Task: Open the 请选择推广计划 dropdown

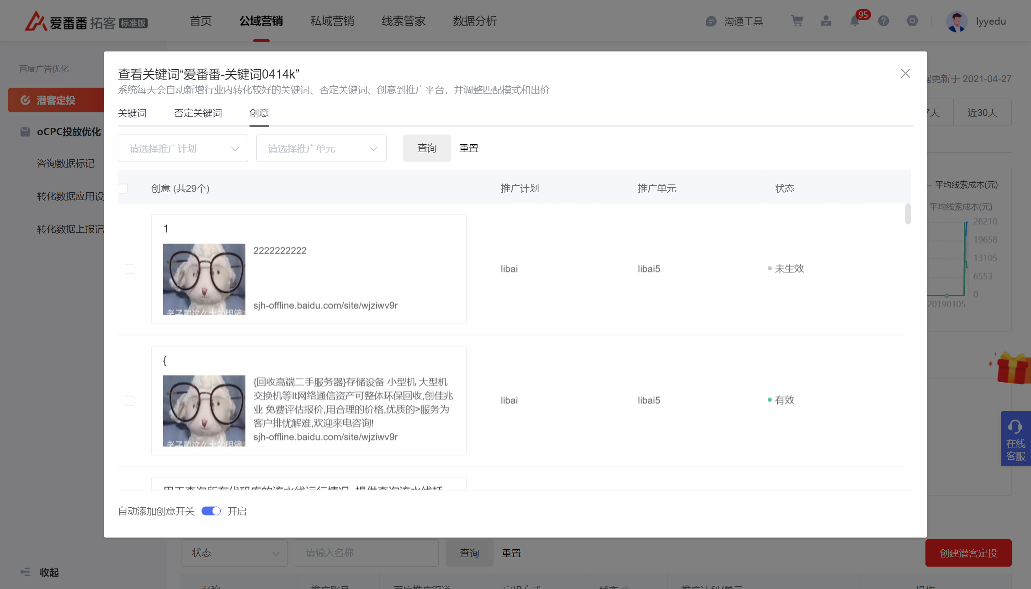Action: (183, 148)
